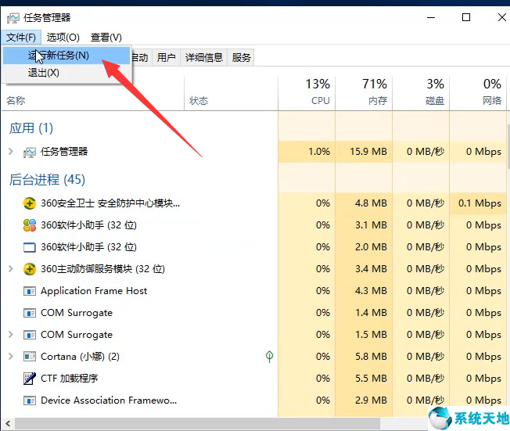The height and width of the screenshot is (431, 510).
Task: Expand the Cortana (小娜) process group
Action: 11,356
